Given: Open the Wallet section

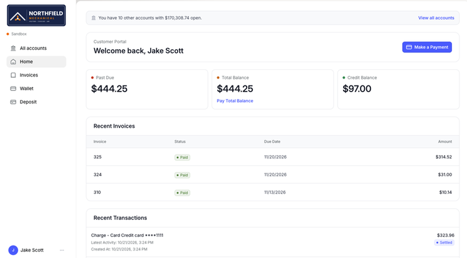Looking at the screenshot, I should (x=36, y=88).
